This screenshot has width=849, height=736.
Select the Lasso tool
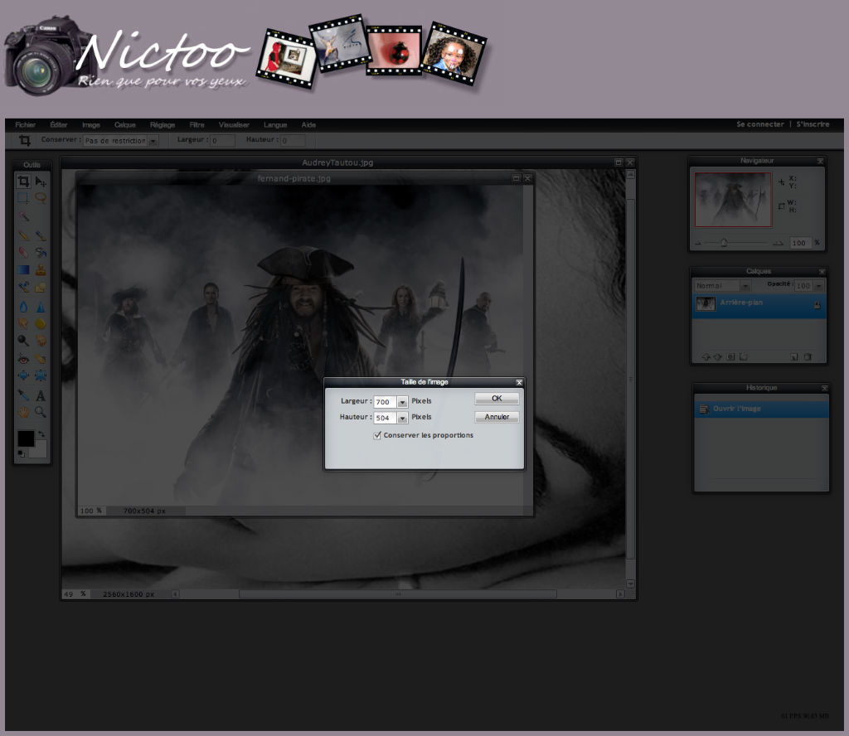[x=41, y=198]
